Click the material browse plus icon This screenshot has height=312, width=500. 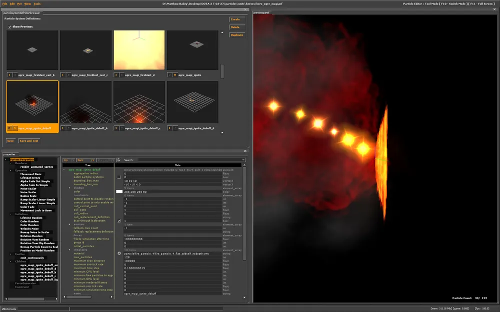[119, 254]
